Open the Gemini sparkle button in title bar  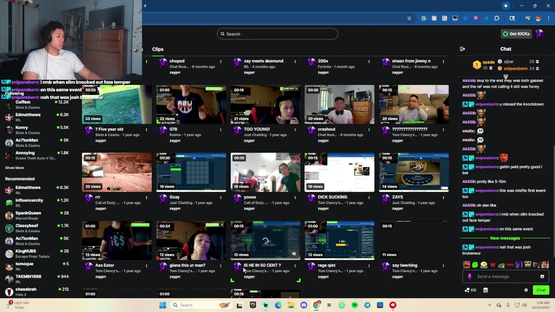(x=506, y=6)
